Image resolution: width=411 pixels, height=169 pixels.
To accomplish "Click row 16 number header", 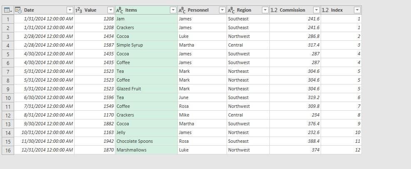I will pos(7,150).
